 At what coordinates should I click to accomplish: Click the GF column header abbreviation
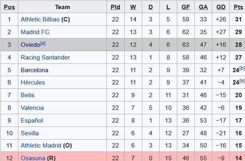(186, 7)
